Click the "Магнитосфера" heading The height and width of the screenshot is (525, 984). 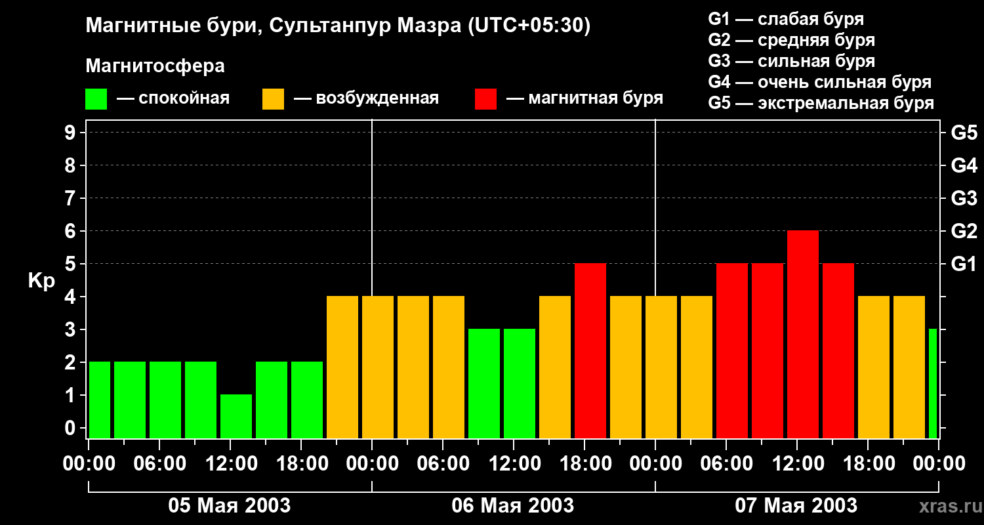[x=155, y=66]
